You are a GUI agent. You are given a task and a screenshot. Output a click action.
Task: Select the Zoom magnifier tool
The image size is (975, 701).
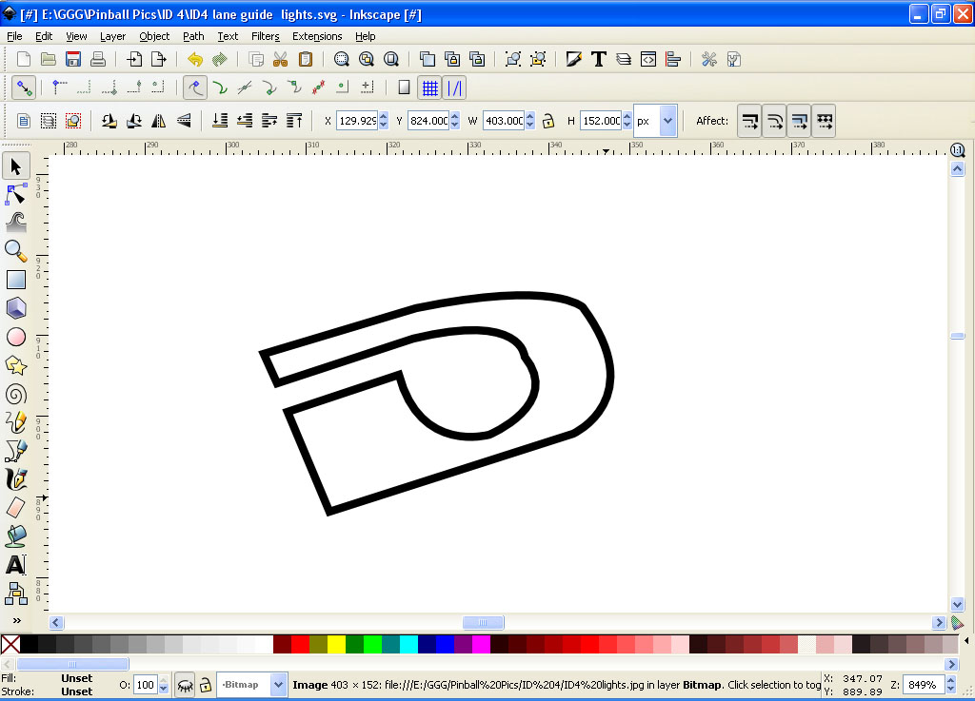(x=16, y=251)
